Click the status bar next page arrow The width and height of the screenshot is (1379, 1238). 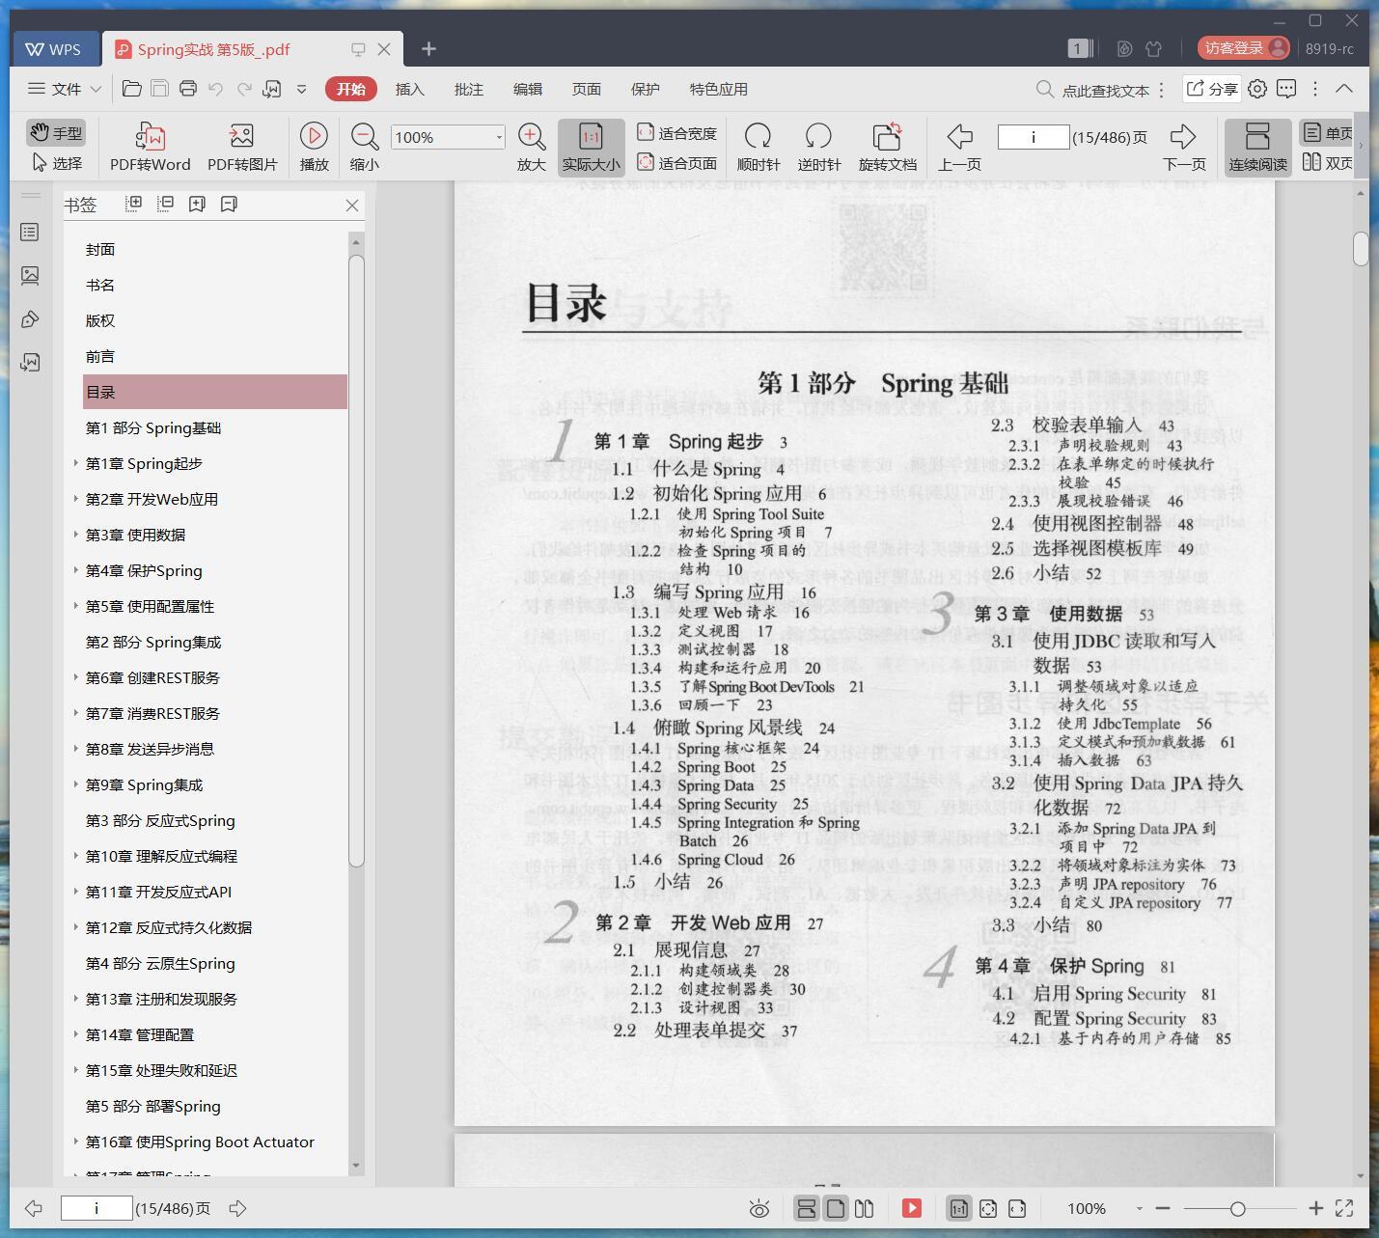click(237, 1208)
